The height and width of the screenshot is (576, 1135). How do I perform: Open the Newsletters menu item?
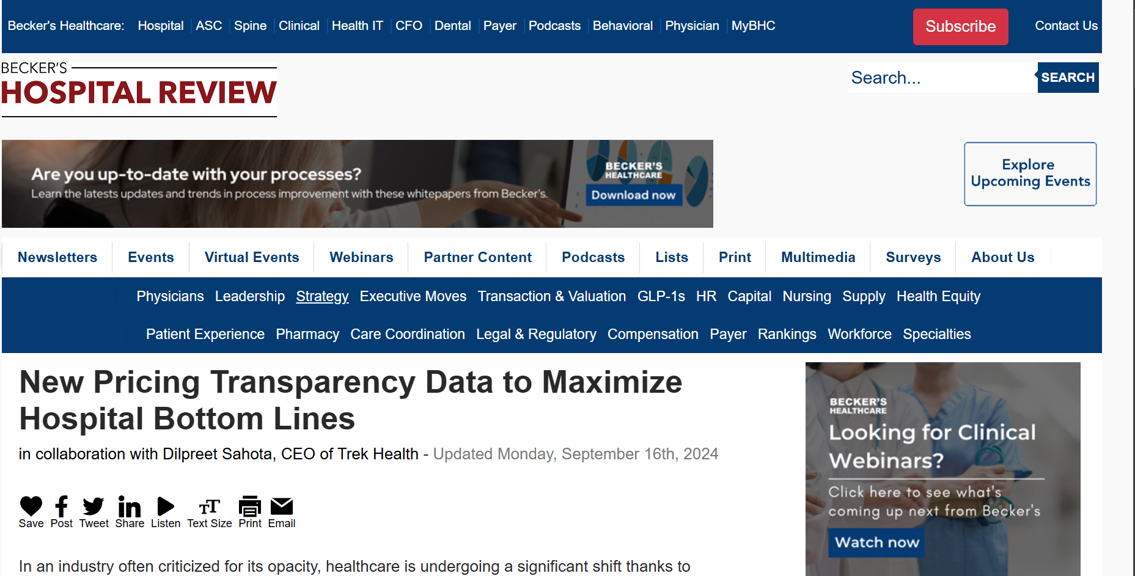point(57,257)
